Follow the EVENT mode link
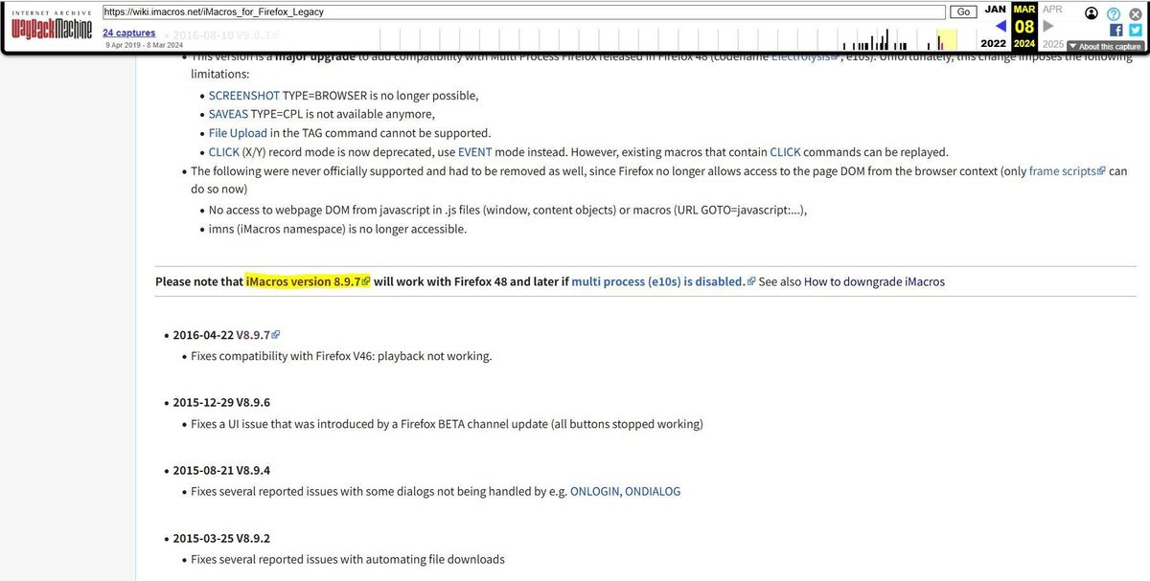 [474, 151]
